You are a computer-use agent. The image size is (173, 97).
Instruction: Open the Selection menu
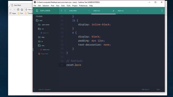coord(46,6)
